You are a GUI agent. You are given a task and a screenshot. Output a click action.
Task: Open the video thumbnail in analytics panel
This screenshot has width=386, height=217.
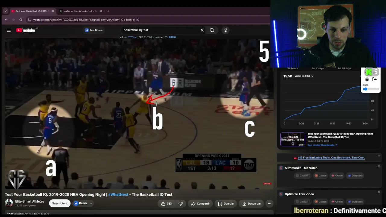[293, 139]
